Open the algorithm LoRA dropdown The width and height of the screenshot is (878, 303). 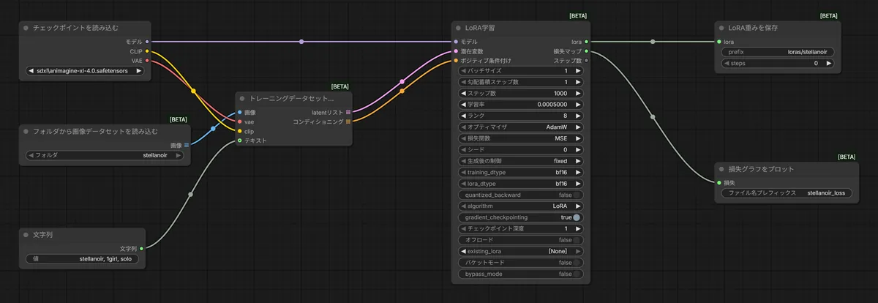[522, 206]
